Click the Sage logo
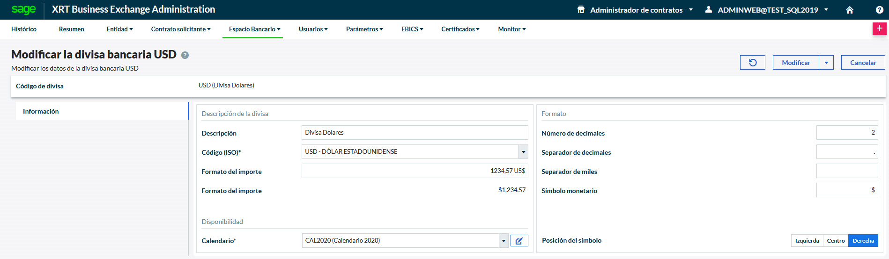The width and height of the screenshot is (889, 259). pos(23,10)
